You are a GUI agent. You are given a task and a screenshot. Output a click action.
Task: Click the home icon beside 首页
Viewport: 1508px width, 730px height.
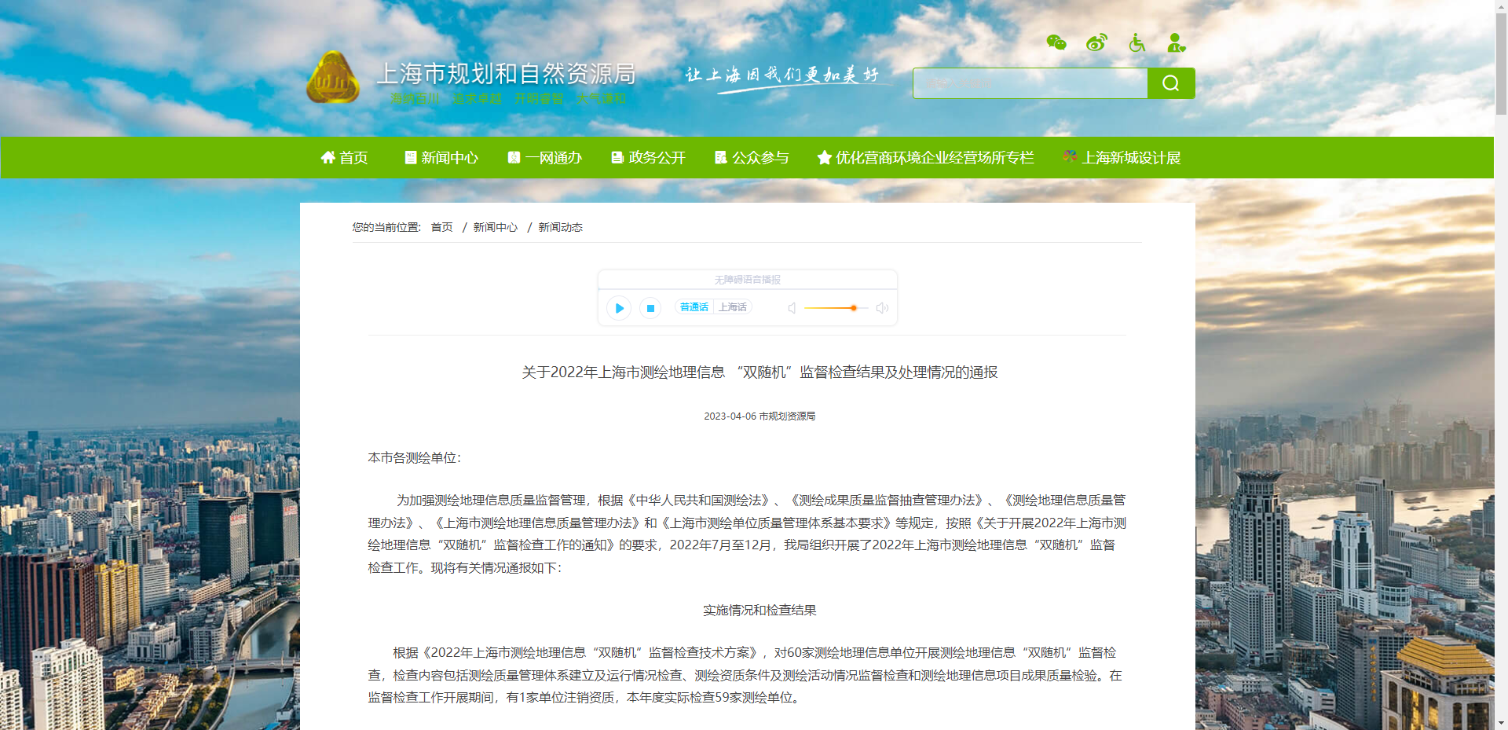pos(329,157)
